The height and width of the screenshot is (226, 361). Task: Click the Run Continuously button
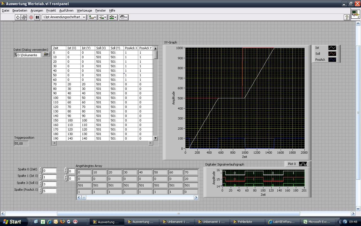24,17
